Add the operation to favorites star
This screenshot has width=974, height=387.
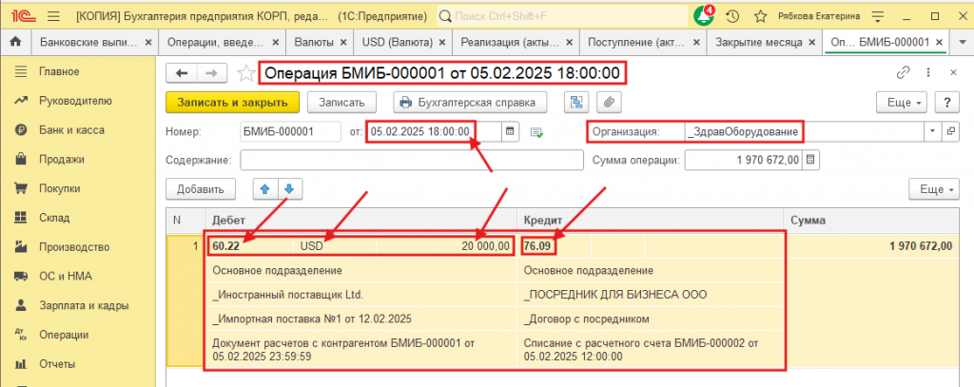246,73
